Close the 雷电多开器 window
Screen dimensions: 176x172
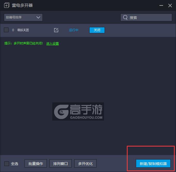(x=170, y=5)
